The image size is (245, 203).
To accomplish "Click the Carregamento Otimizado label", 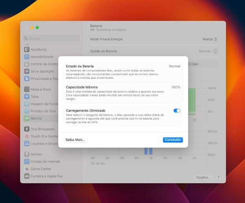I will click(x=86, y=111).
